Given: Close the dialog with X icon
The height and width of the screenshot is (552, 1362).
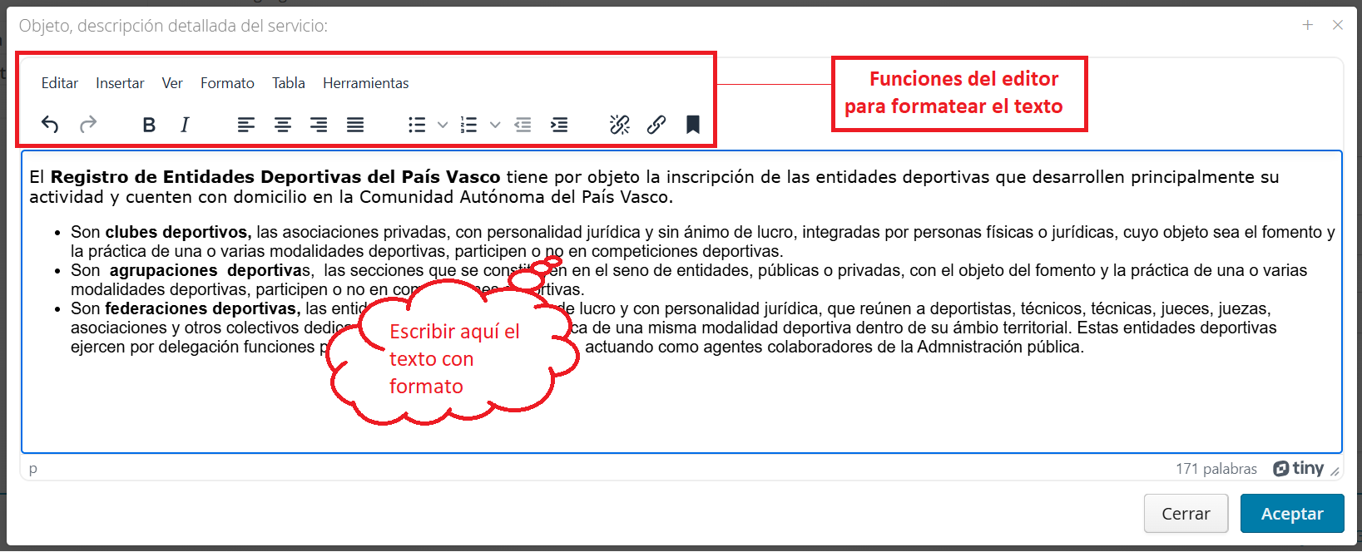Looking at the screenshot, I should click(1338, 25).
